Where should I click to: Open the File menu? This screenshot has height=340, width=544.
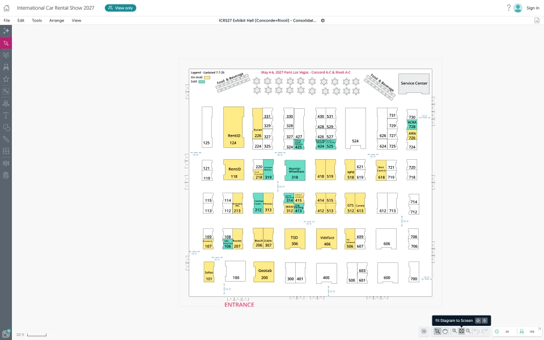pyautogui.click(x=7, y=20)
